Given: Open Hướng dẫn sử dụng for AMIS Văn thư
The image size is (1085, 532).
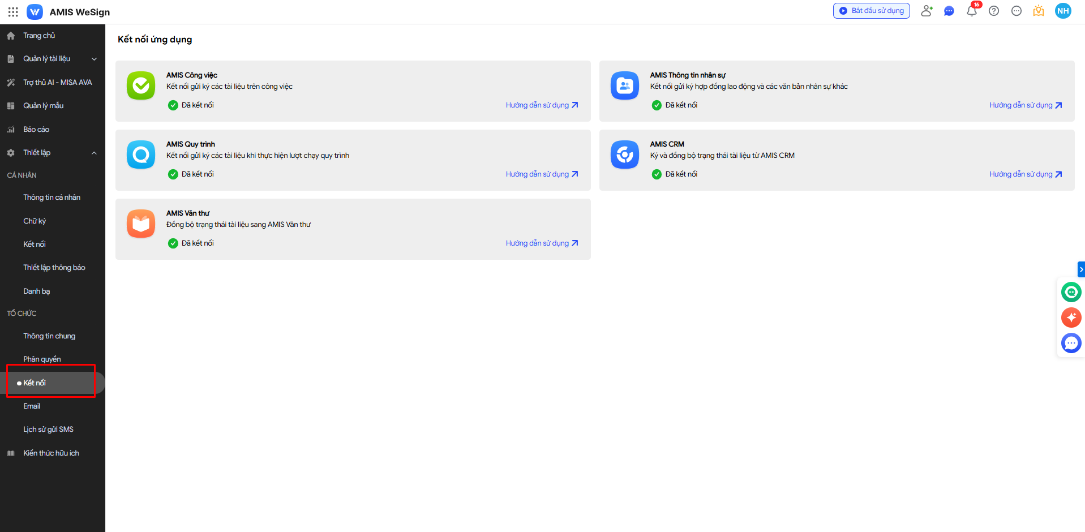Looking at the screenshot, I should tap(542, 243).
